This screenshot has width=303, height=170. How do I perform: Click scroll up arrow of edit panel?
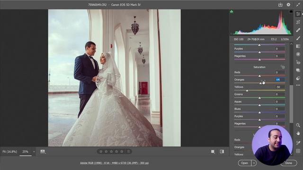(291, 44)
